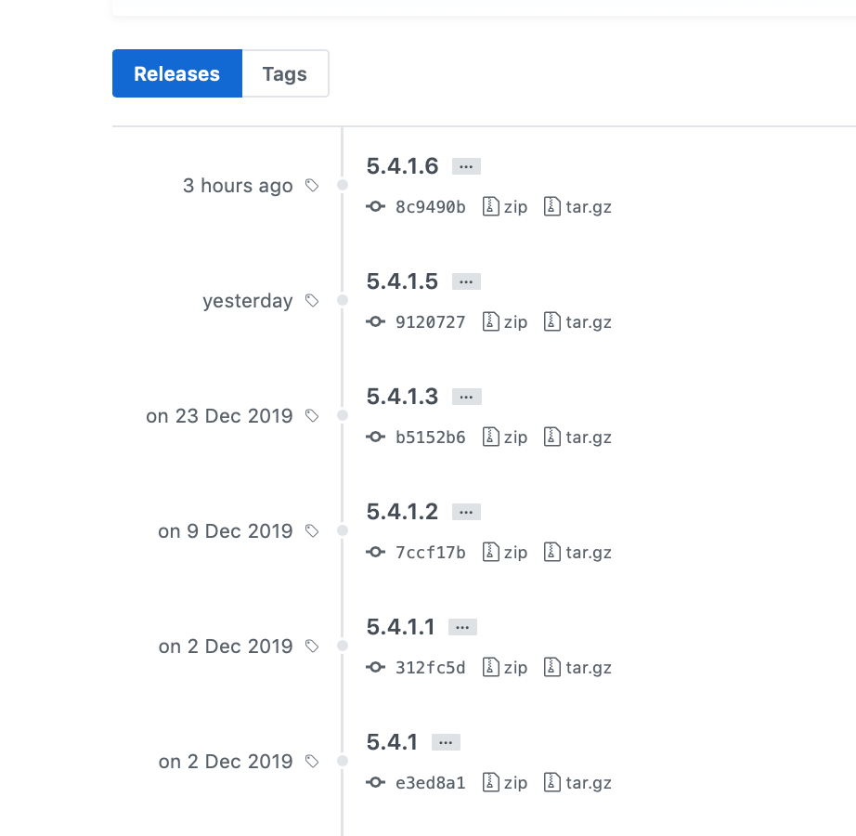This screenshot has height=836, width=856.
Task: Click the tar.gz file icon for 5.4.1.2
Action: click(x=551, y=552)
